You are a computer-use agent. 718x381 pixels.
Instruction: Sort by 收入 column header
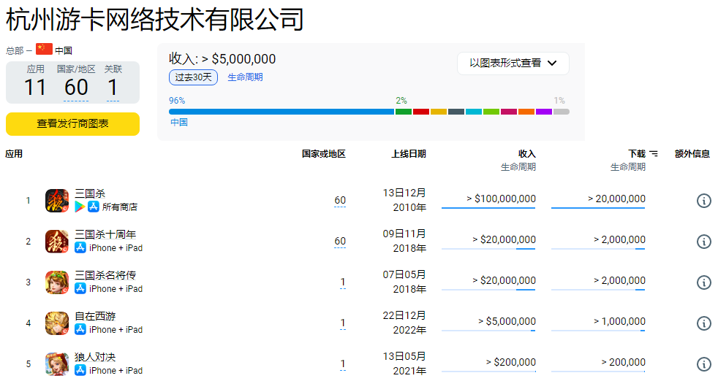click(526, 154)
